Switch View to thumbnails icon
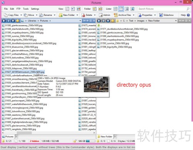Viewport: 193px width, 150px height. pos(79,9)
